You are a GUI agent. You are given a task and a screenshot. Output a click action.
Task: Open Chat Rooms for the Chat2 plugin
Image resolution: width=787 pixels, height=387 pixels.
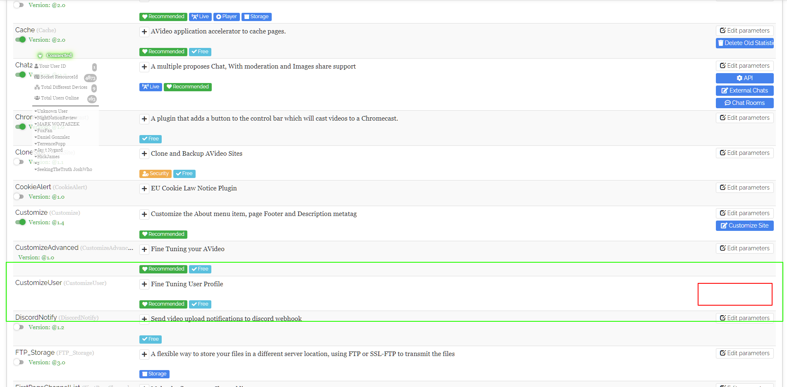pyautogui.click(x=744, y=103)
